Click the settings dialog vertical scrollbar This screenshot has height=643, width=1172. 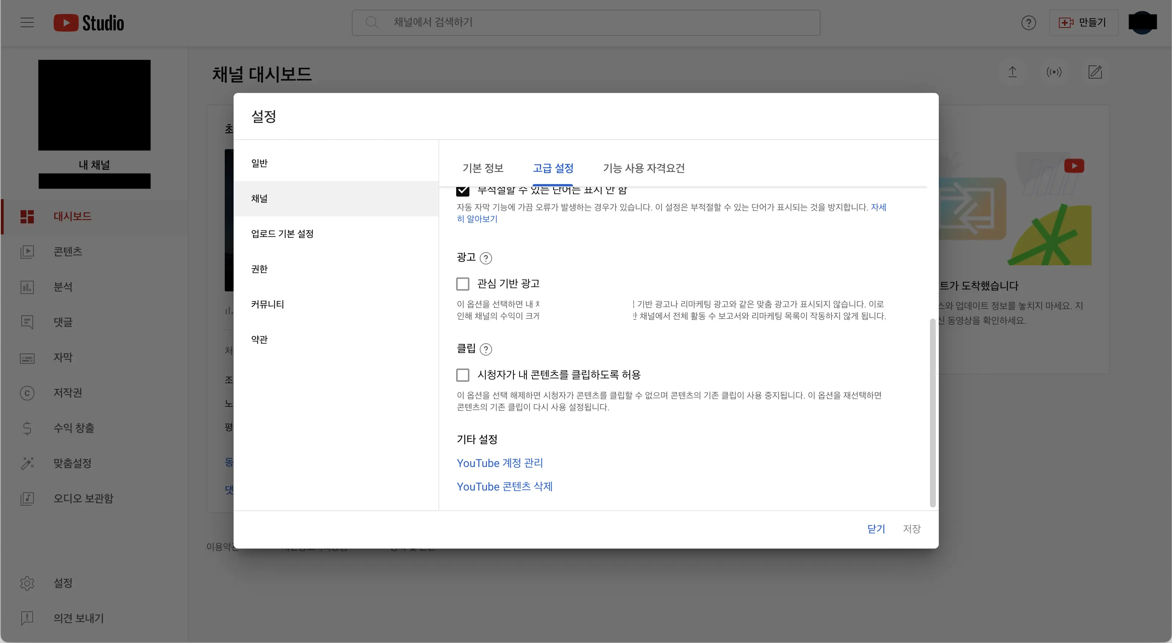coord(932,412)
